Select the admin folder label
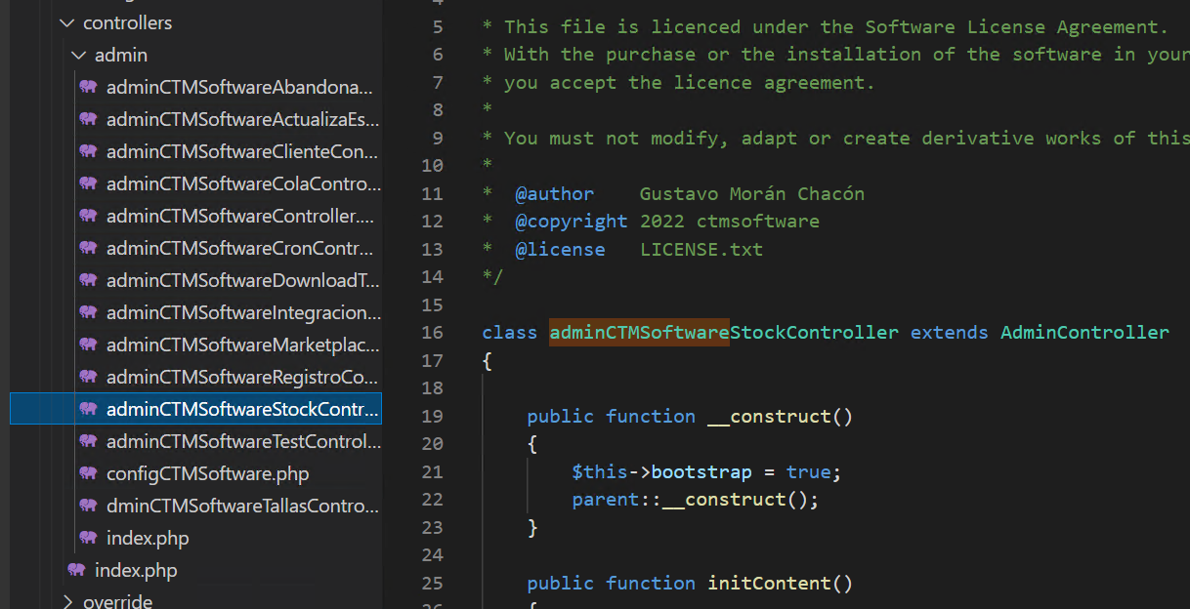The image size is (1190, 609). (121, 55)
